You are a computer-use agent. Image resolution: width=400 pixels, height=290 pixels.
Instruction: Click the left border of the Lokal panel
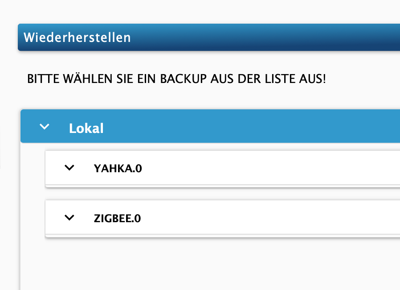(20, 217)
